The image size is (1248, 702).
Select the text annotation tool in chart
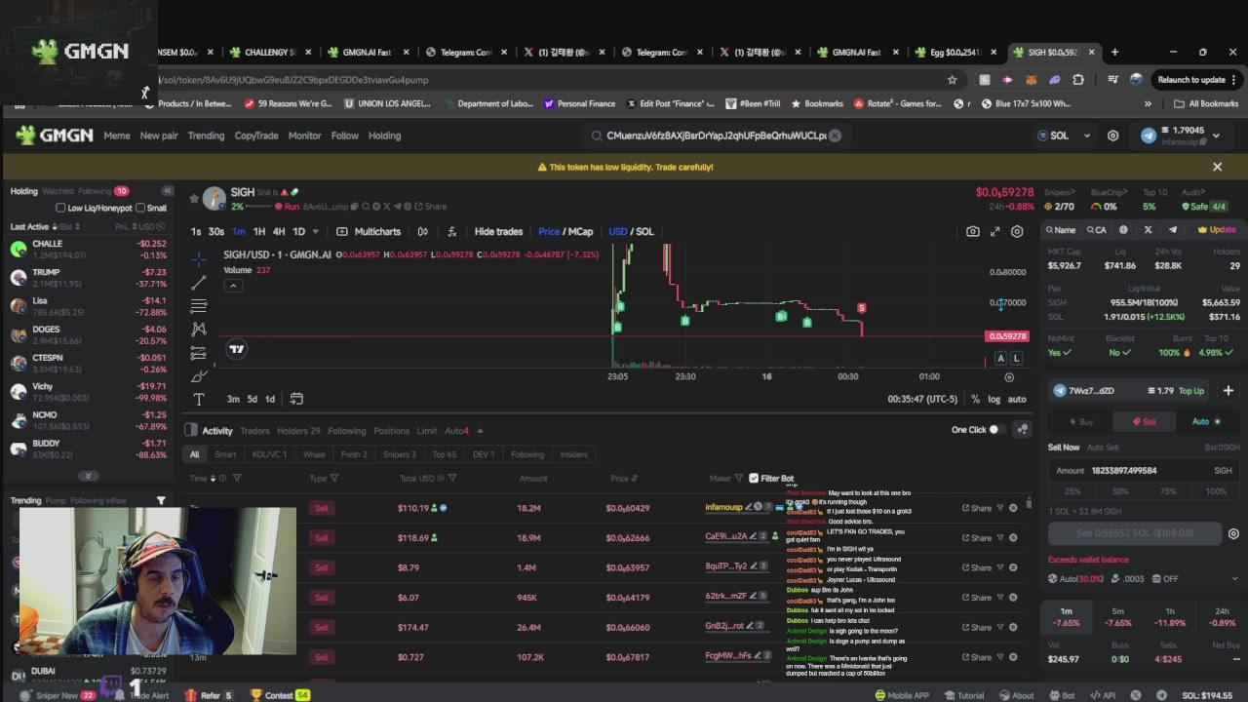click(x=199, y=400)
